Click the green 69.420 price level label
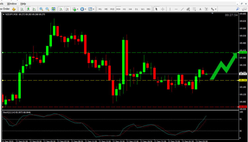 (x=243, y=53)
